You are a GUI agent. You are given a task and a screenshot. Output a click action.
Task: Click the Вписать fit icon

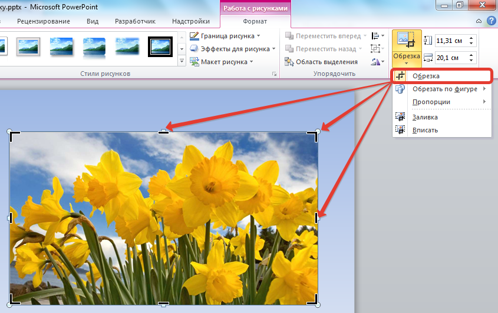(400, 129)
